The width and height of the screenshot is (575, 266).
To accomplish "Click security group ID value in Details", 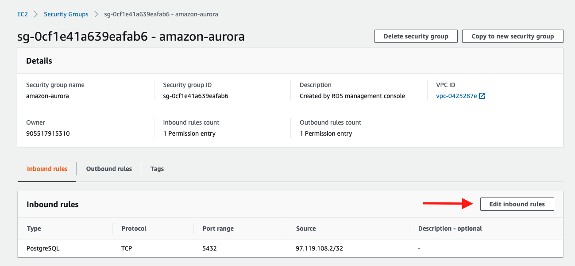I will tap(196, 96).
